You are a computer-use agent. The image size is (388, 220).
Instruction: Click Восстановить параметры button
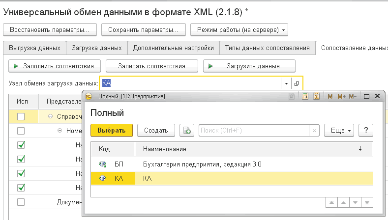[50, 30]
